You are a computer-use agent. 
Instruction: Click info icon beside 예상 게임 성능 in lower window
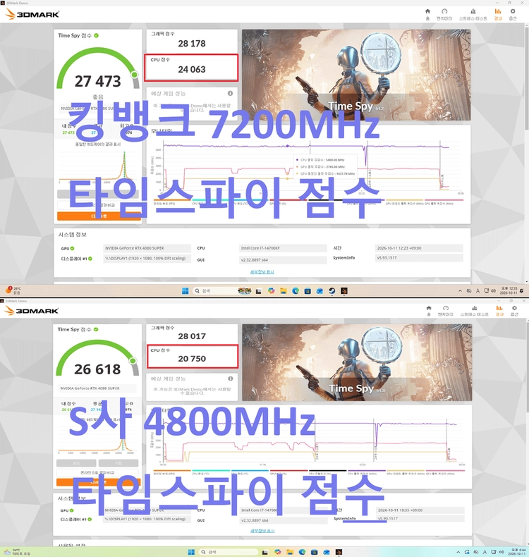point(231,379)
